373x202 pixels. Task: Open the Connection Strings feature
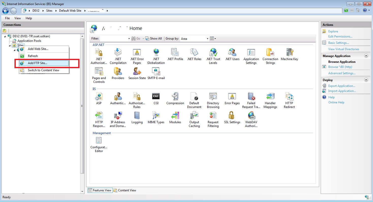270,56
